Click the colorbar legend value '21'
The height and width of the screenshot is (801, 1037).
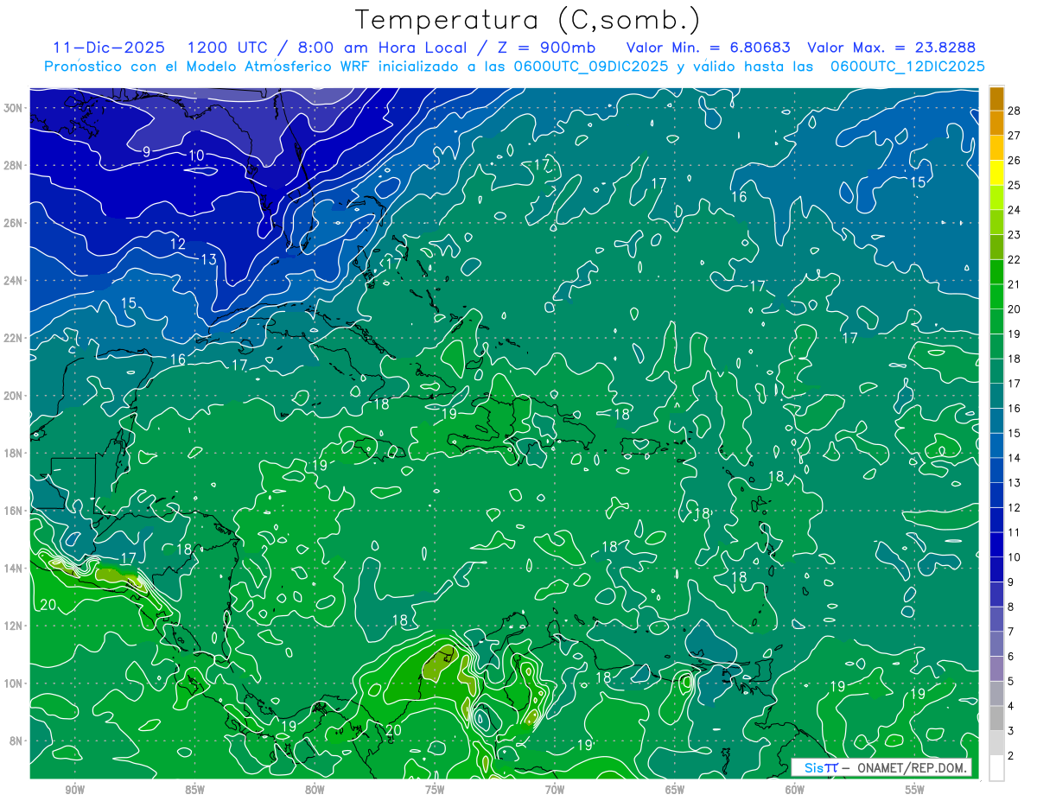(x=1014, y=284)
